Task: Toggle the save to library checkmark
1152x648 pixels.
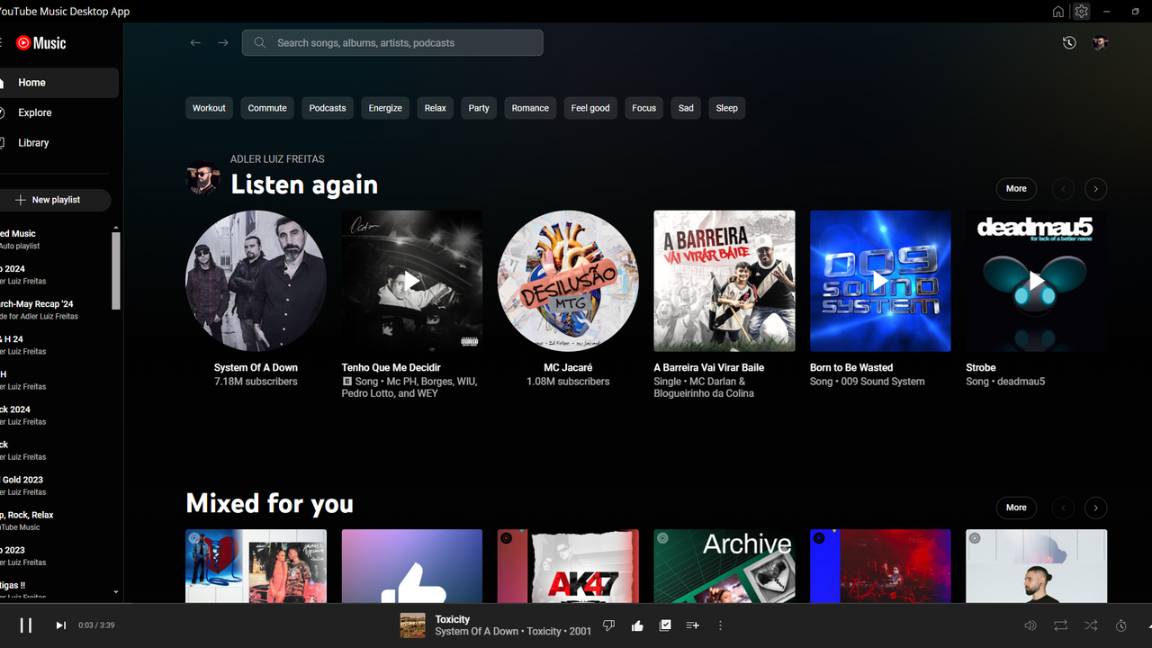Action: tap(665, 625)
